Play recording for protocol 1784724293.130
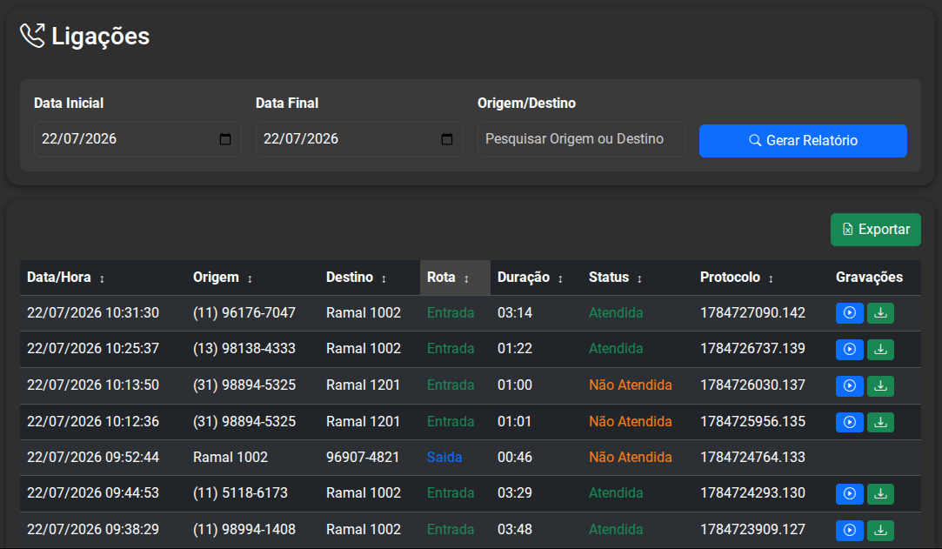 click(x=850, y=493)
